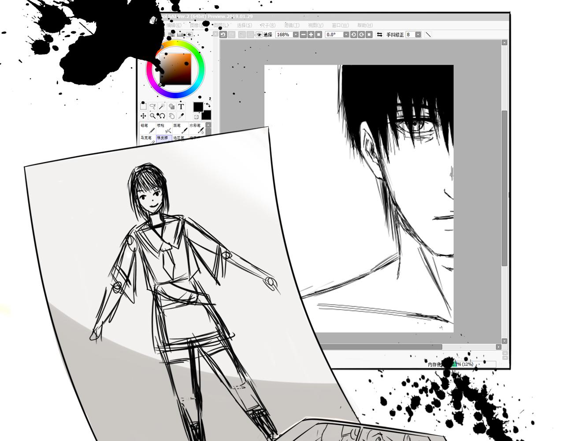Select the rectangular selection tool
564x441 pixels.
tap(143, 106)
